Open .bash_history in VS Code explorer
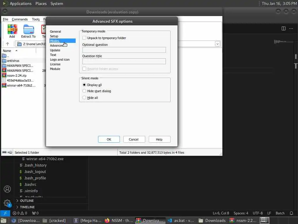The image size is (298, 224). point(35,165)
